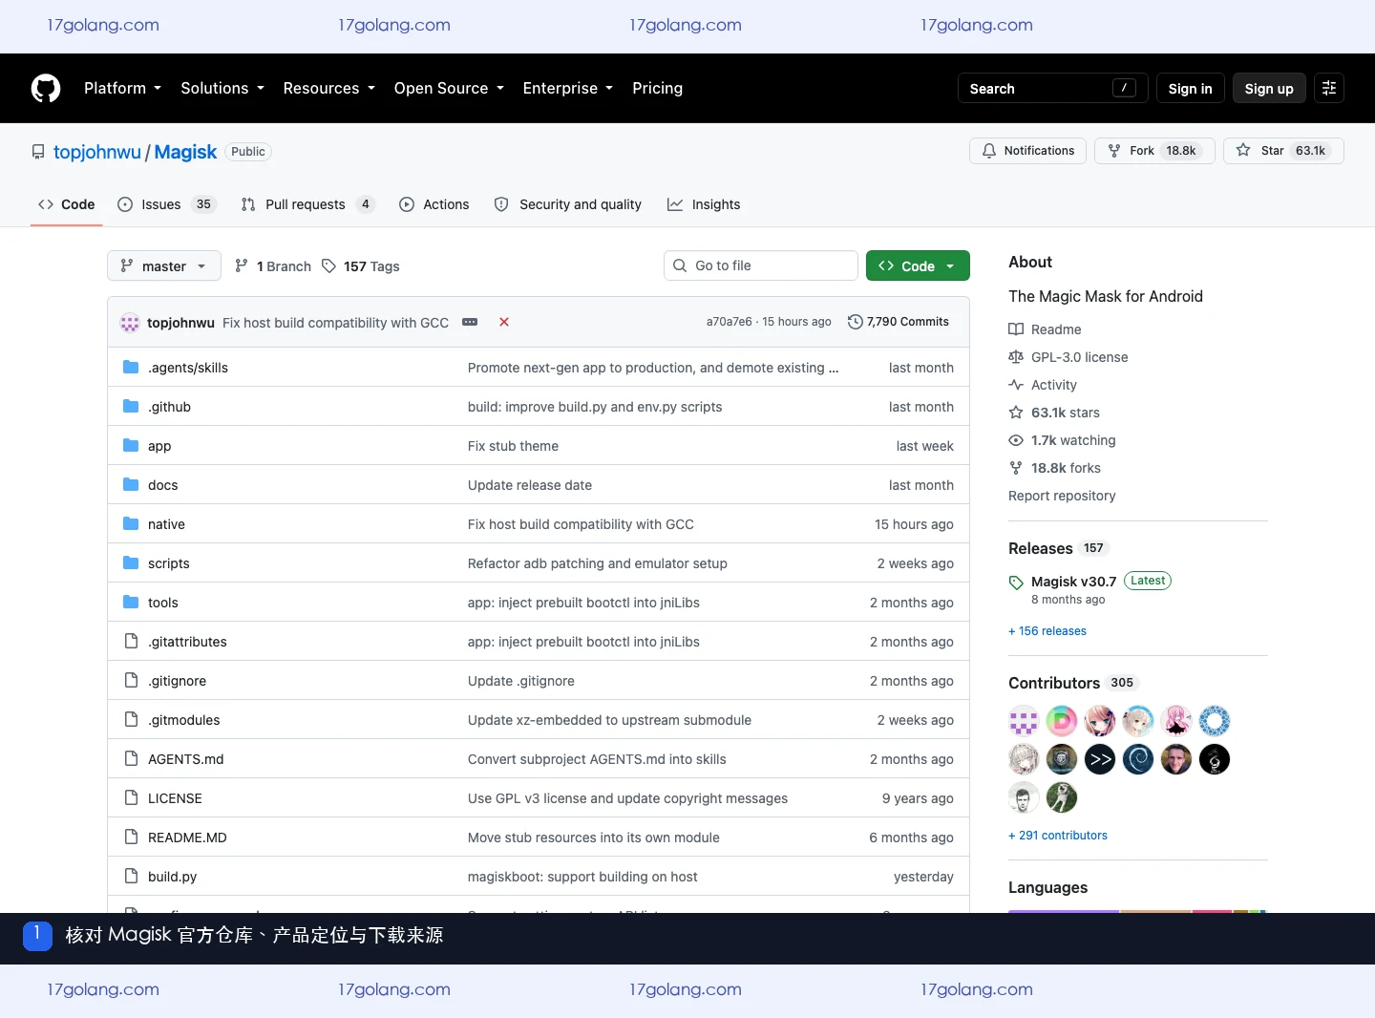Click the Activity pulse icon
The height and width of the screenshot is (1018, 1375).
[x=1016, y=385]
